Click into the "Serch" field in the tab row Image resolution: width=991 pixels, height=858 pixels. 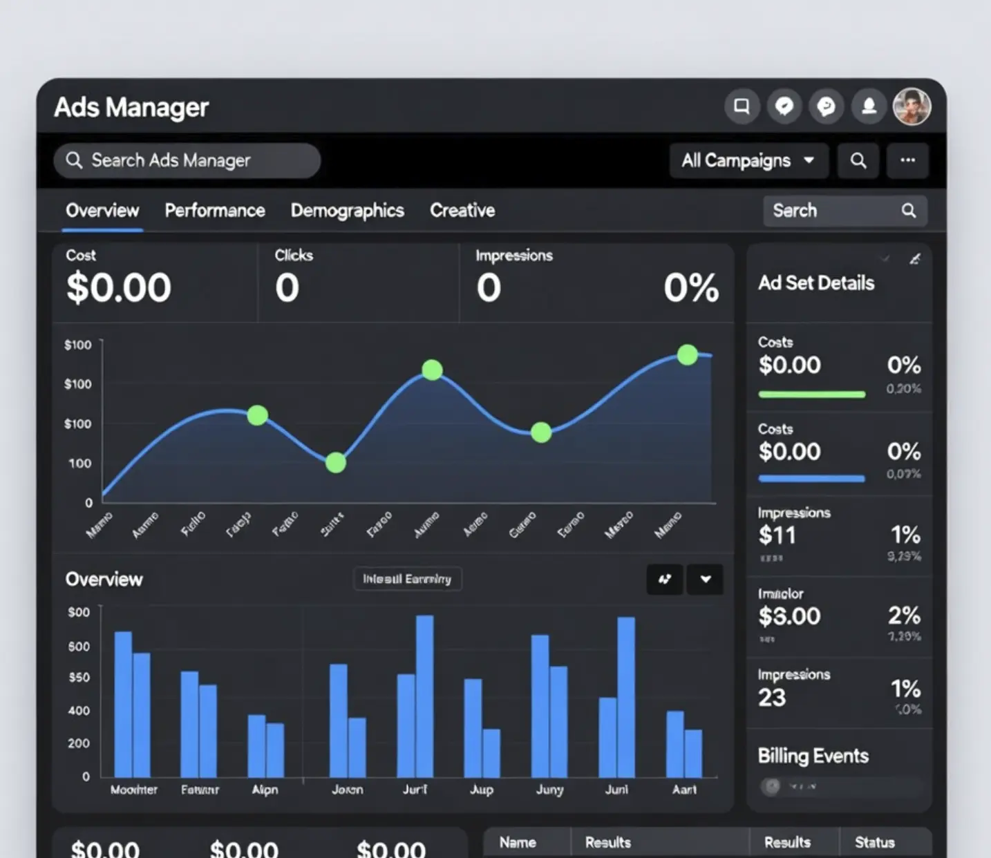pyautogui.click(x=845, y=211)
